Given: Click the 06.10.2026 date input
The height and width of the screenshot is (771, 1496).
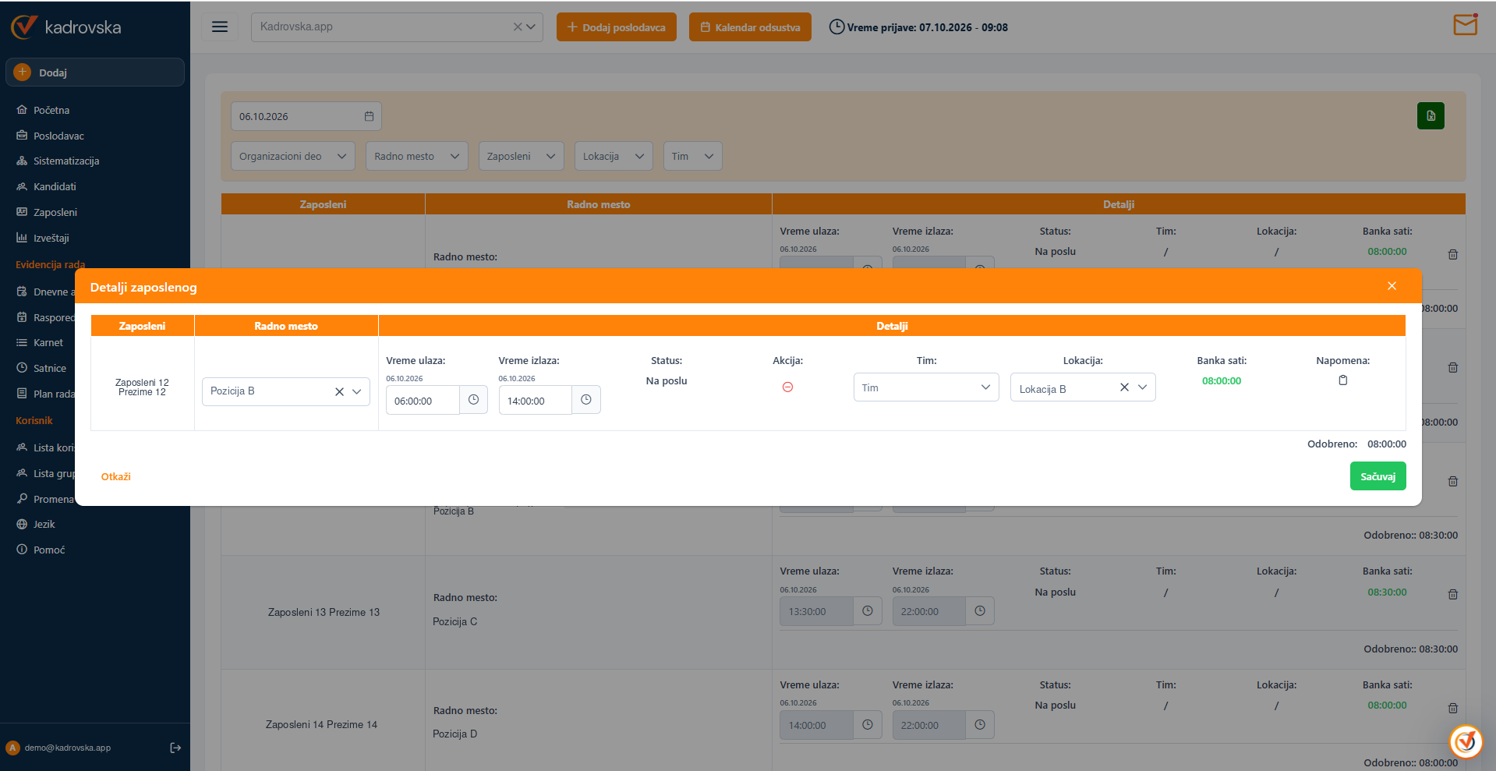Looking at the screenshot, I should [x=306, y=116].
